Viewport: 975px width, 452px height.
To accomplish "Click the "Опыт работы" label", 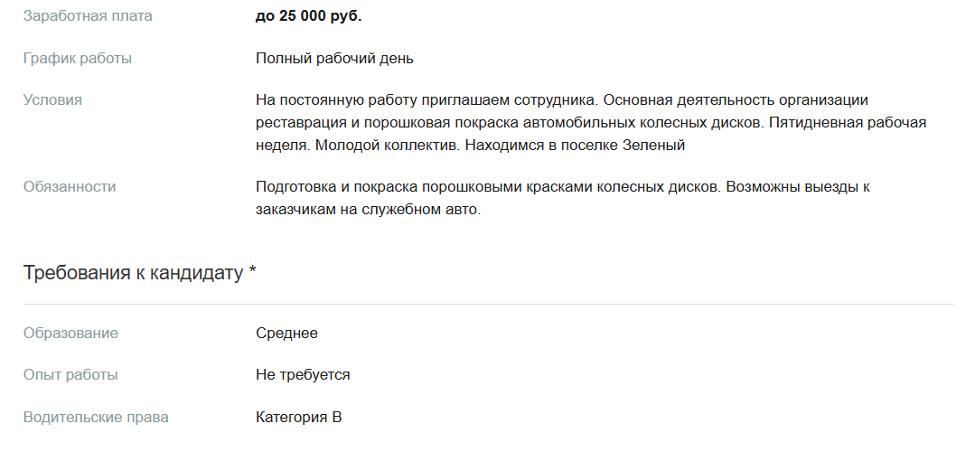I will pyautogui.click(x=70, y=375).
